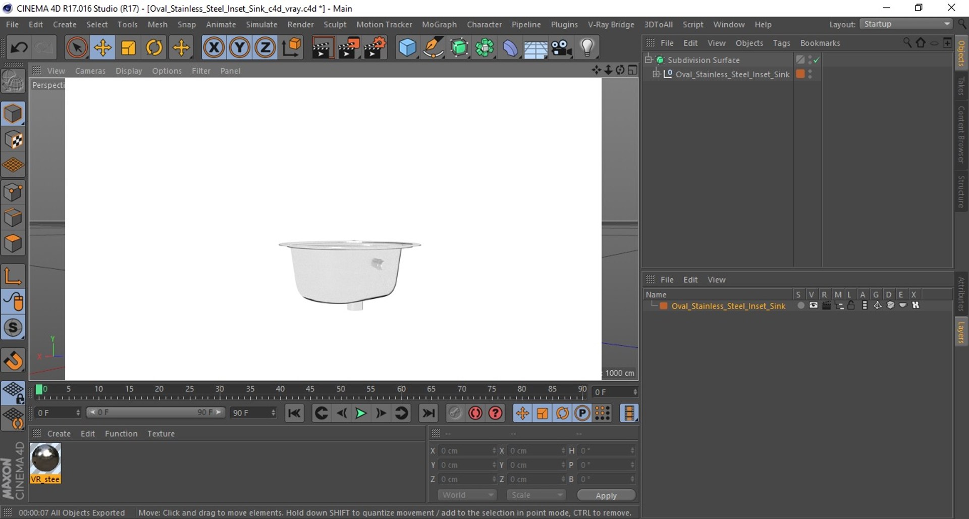The image size is (969, 519).
Task: Toggle X-axis lock
Action: (x=214, y=48)
